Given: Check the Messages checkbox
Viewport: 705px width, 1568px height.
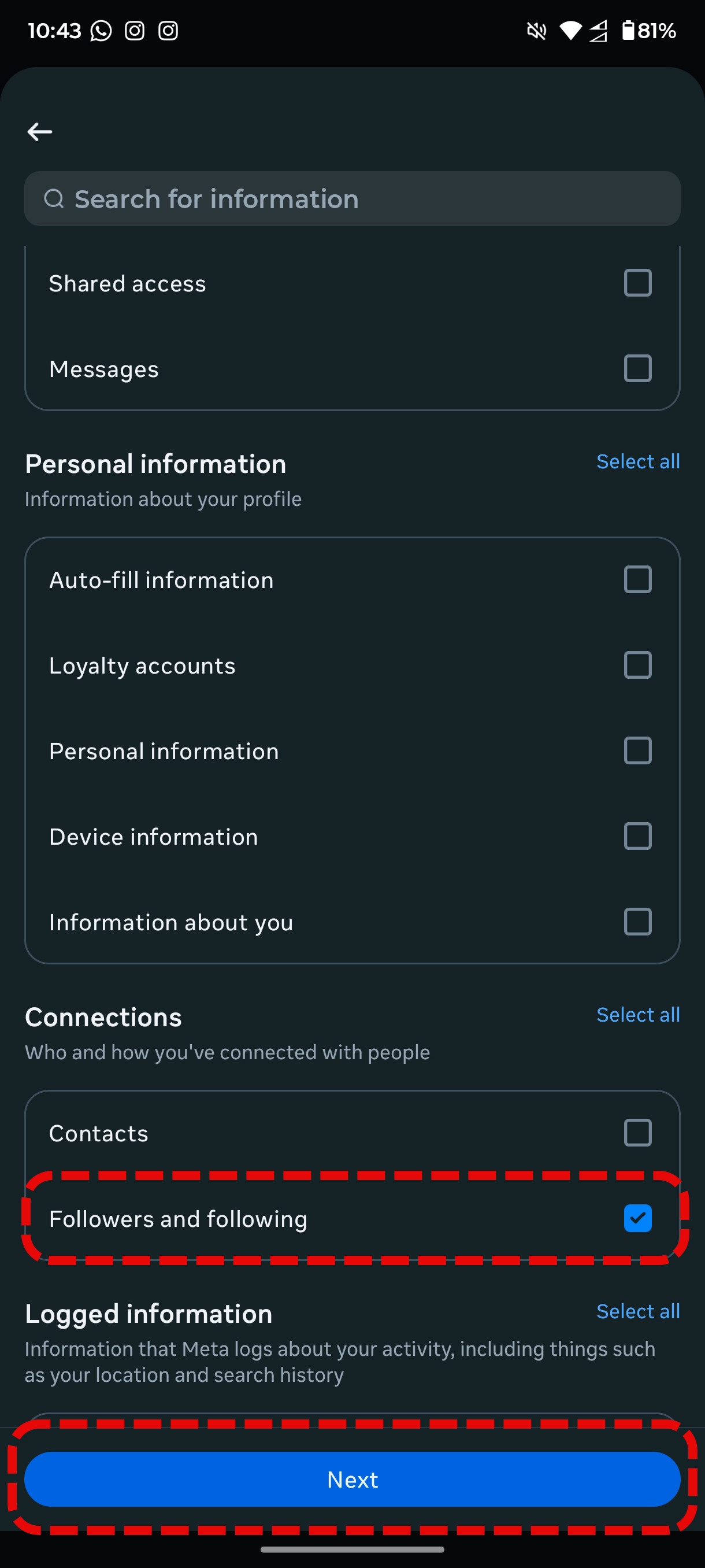Looking at the screenshot, I should click(637, 368).
